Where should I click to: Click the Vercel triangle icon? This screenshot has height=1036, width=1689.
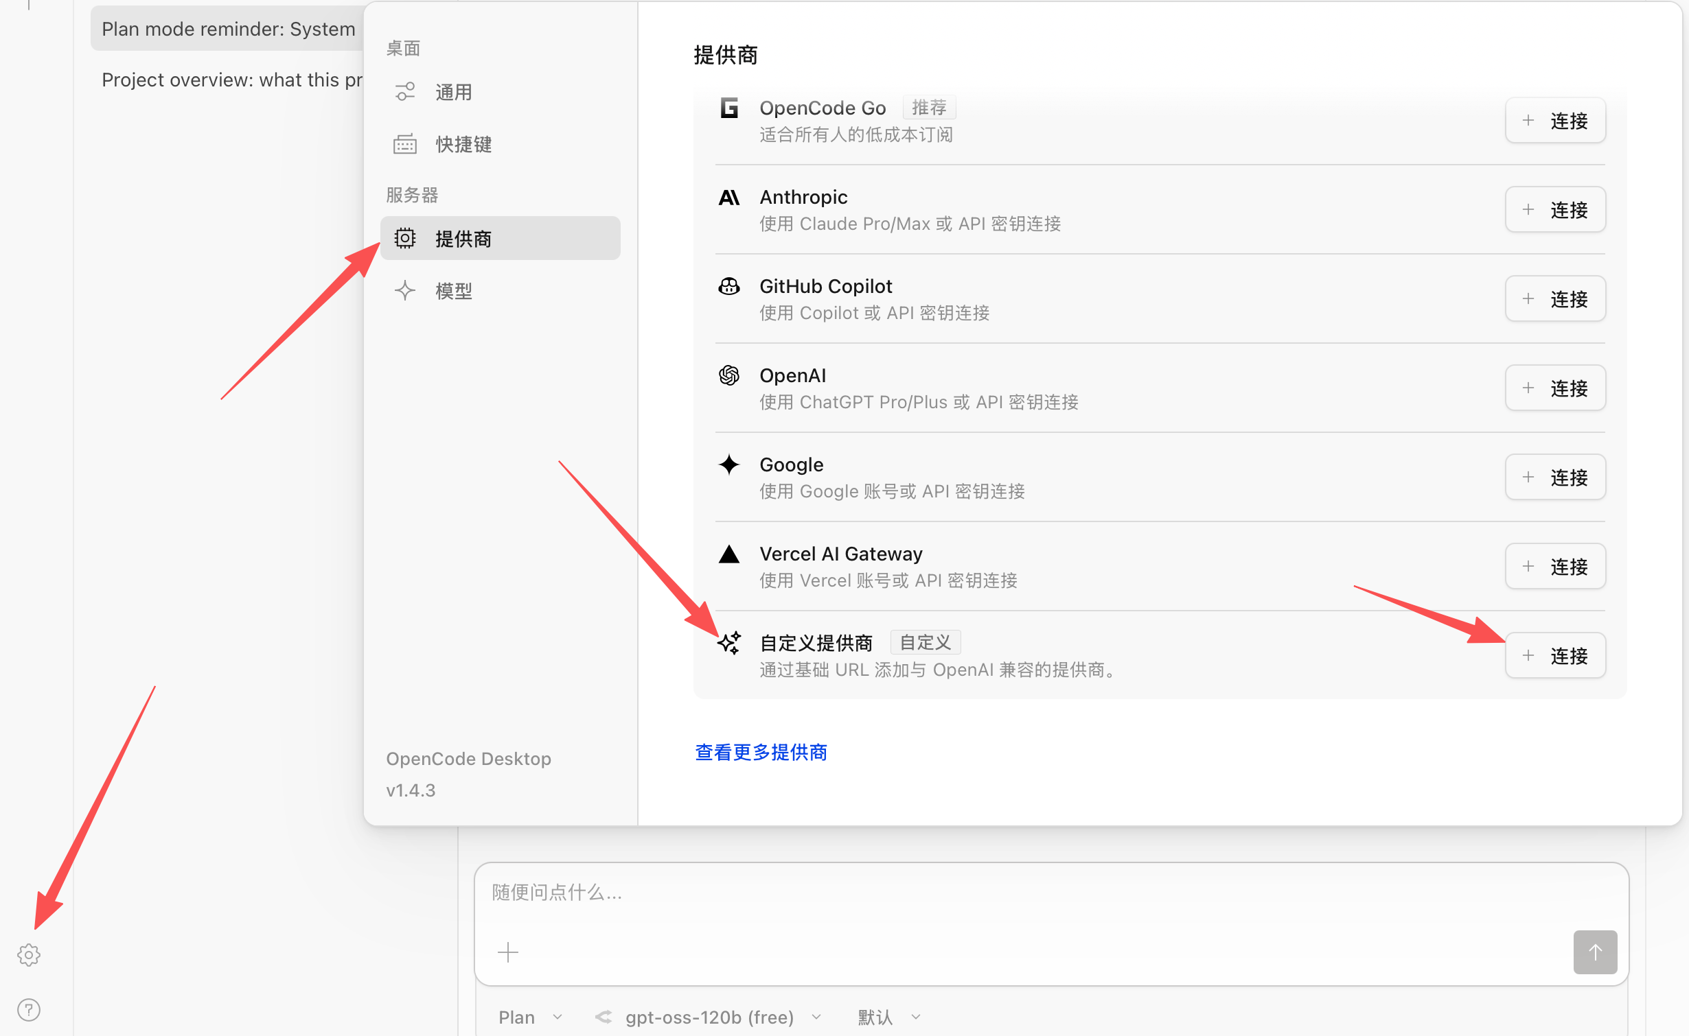tap(728, 554)
